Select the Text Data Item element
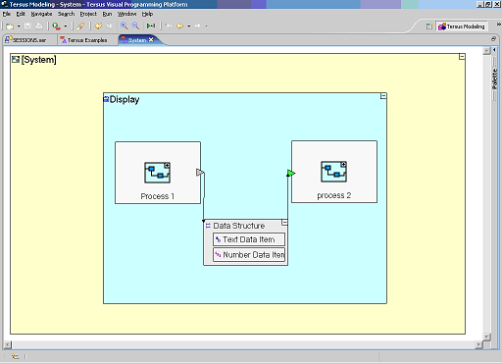 [249, 239]
